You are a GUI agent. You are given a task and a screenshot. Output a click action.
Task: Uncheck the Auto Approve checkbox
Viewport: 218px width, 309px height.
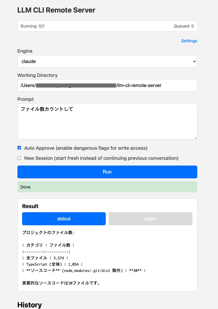click(x=19, y=148)
